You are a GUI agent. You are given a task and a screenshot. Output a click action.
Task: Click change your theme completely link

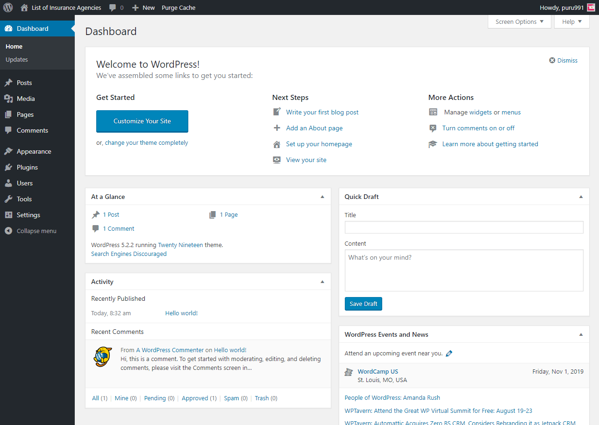pos(146,143)
